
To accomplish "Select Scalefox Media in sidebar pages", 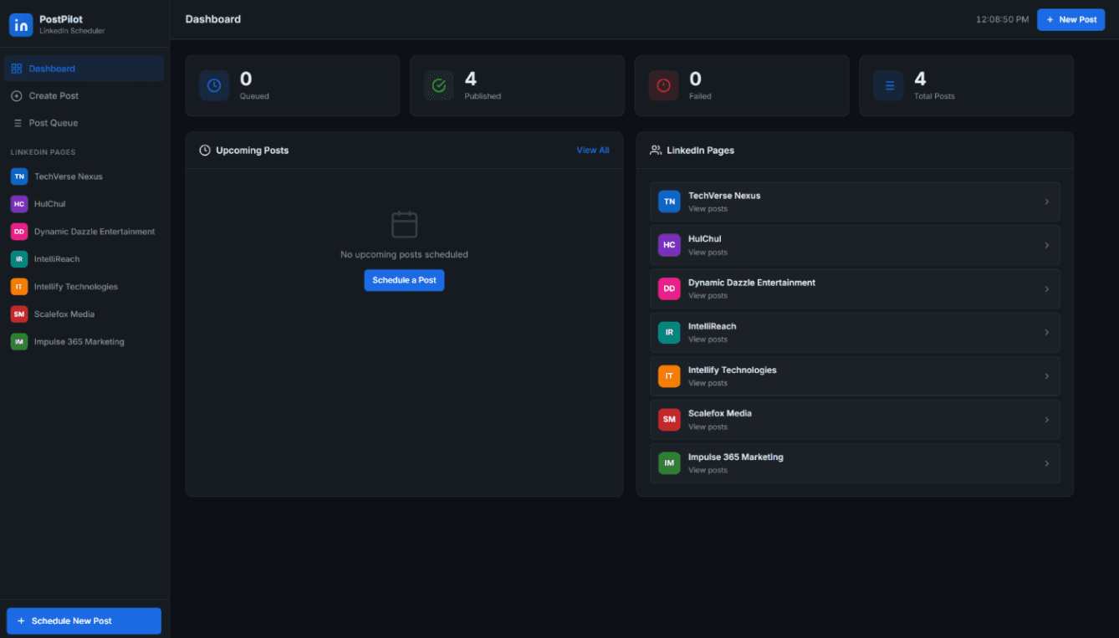I will (84, 314).
